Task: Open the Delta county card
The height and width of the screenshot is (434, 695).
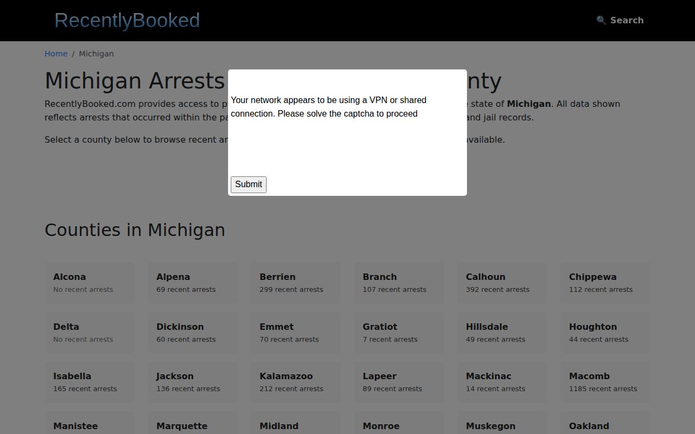Action: coord(90,333)
